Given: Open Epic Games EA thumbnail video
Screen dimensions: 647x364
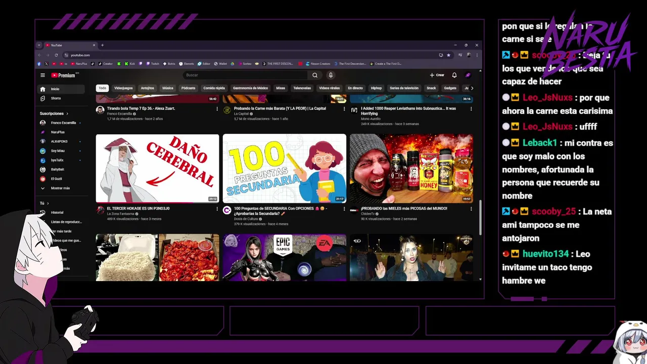Looking at the screenshot, I should [285, 257].
